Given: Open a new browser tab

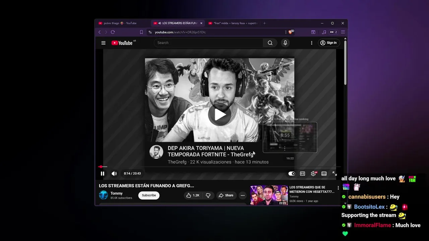Looking at the screenshot, I should (264, 23).
